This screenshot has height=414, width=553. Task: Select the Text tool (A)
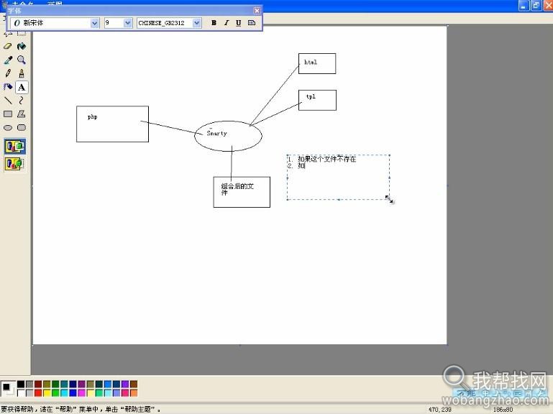[22, 87]
